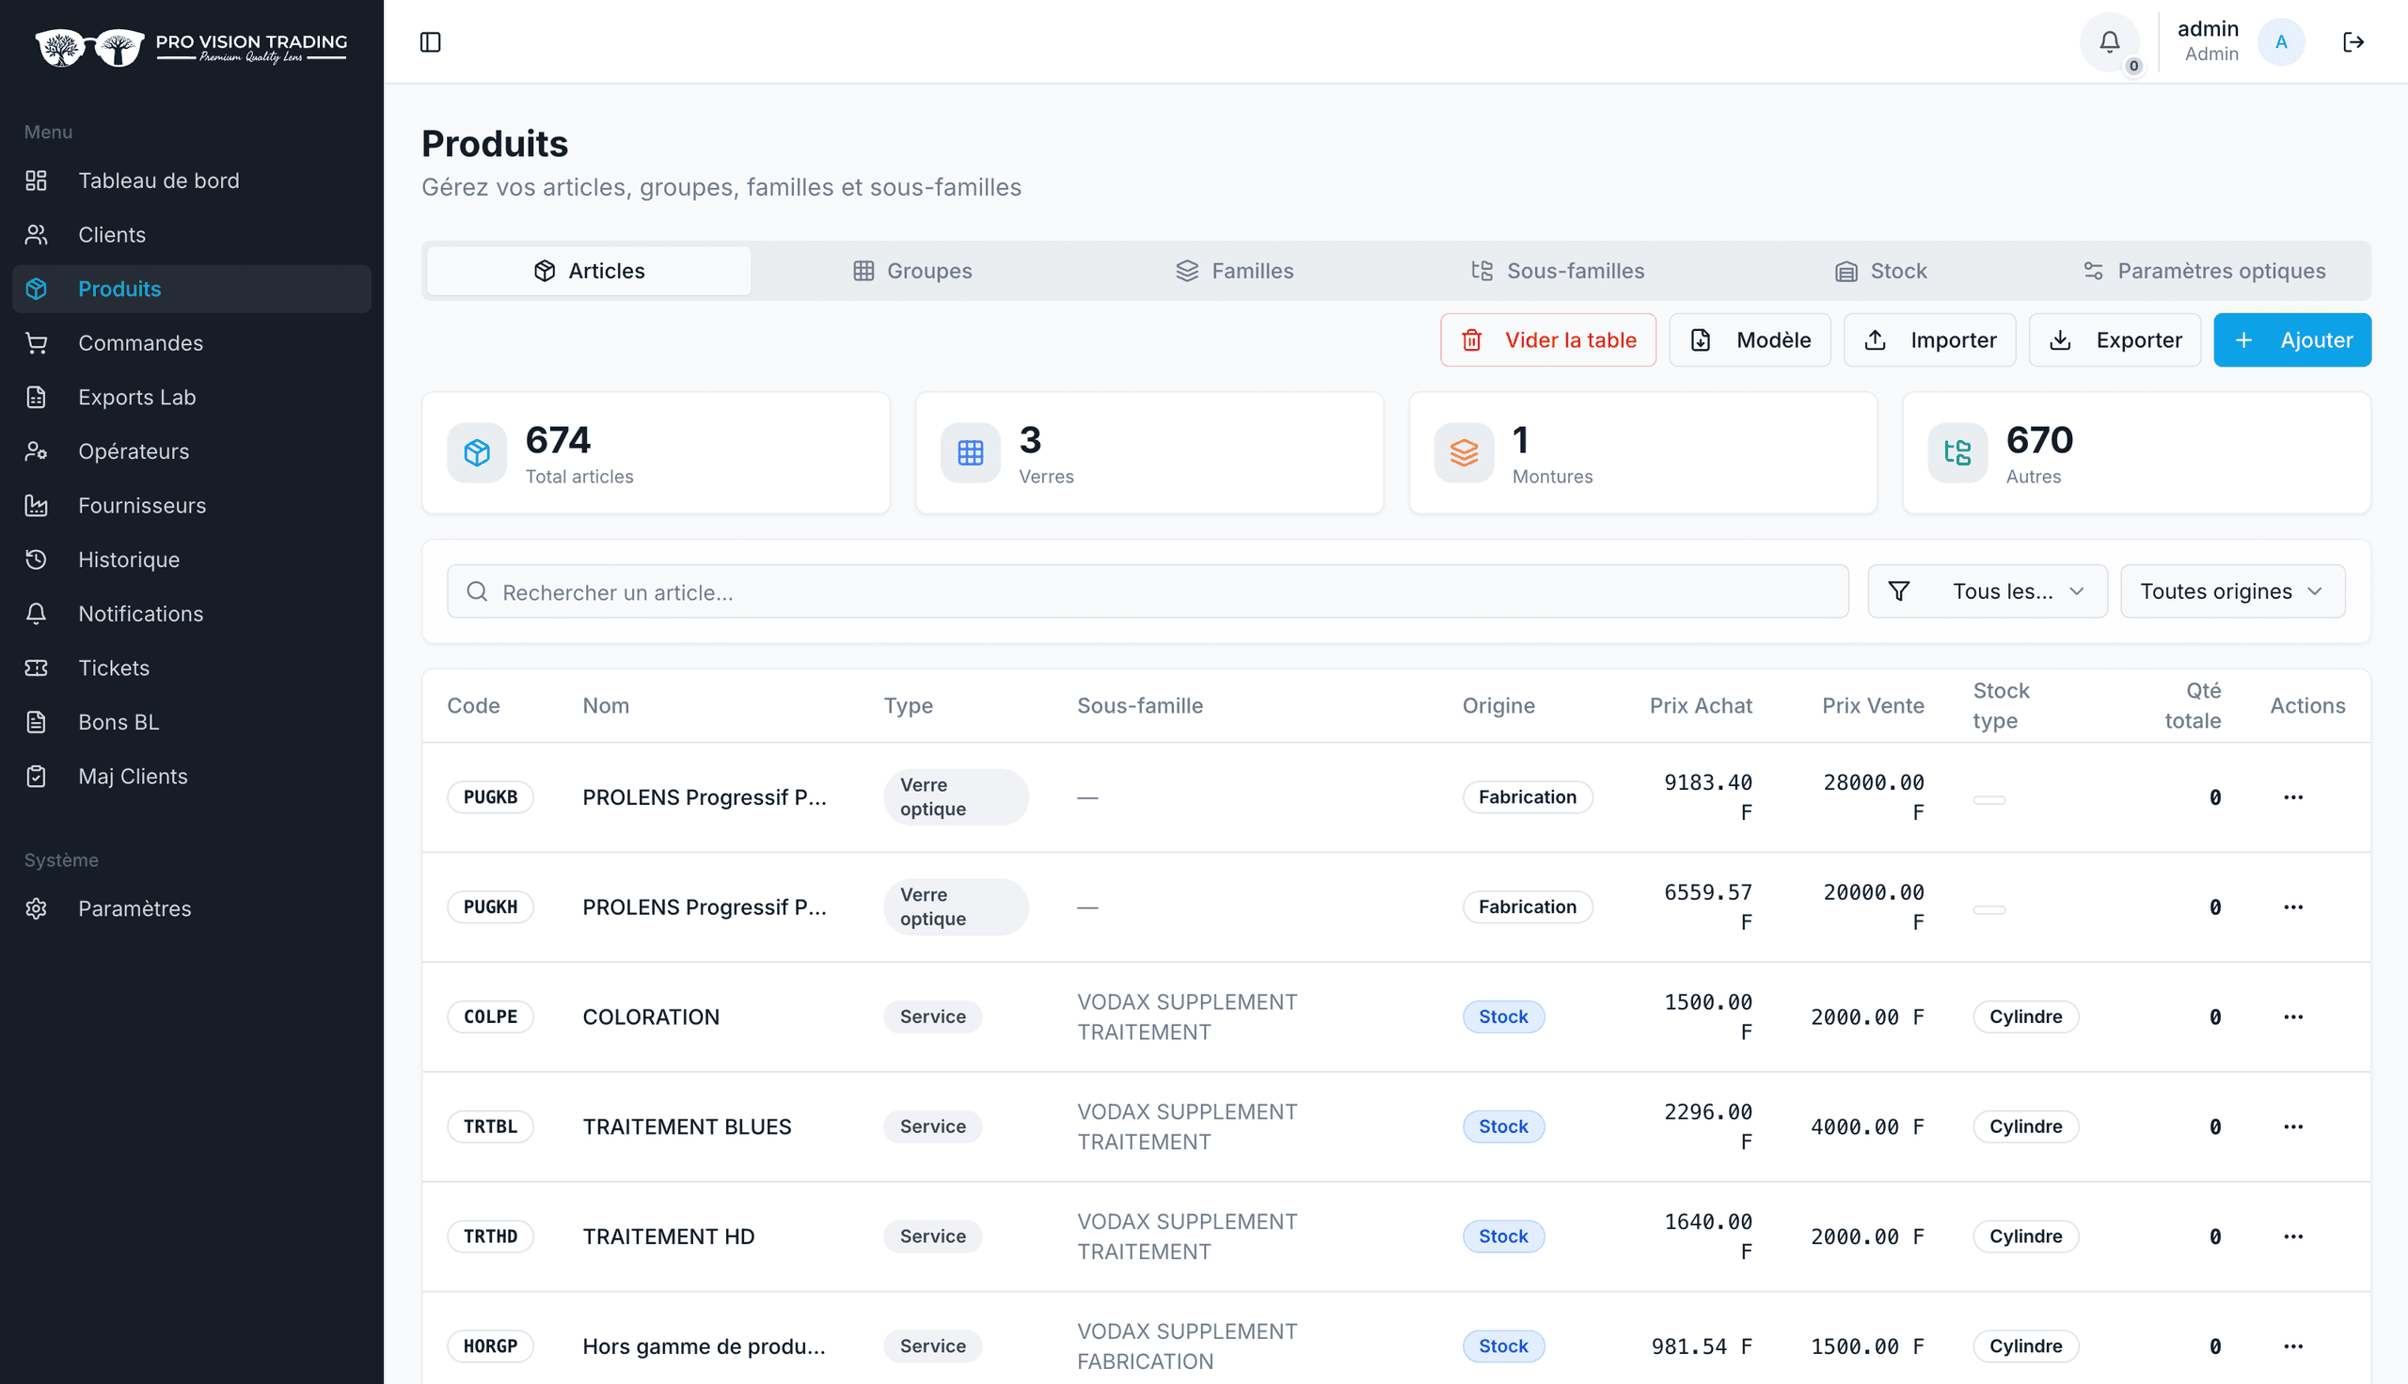Click the logout icon in header
This screenshot has height=1384, width=2408.
[x=2353, y=41]
